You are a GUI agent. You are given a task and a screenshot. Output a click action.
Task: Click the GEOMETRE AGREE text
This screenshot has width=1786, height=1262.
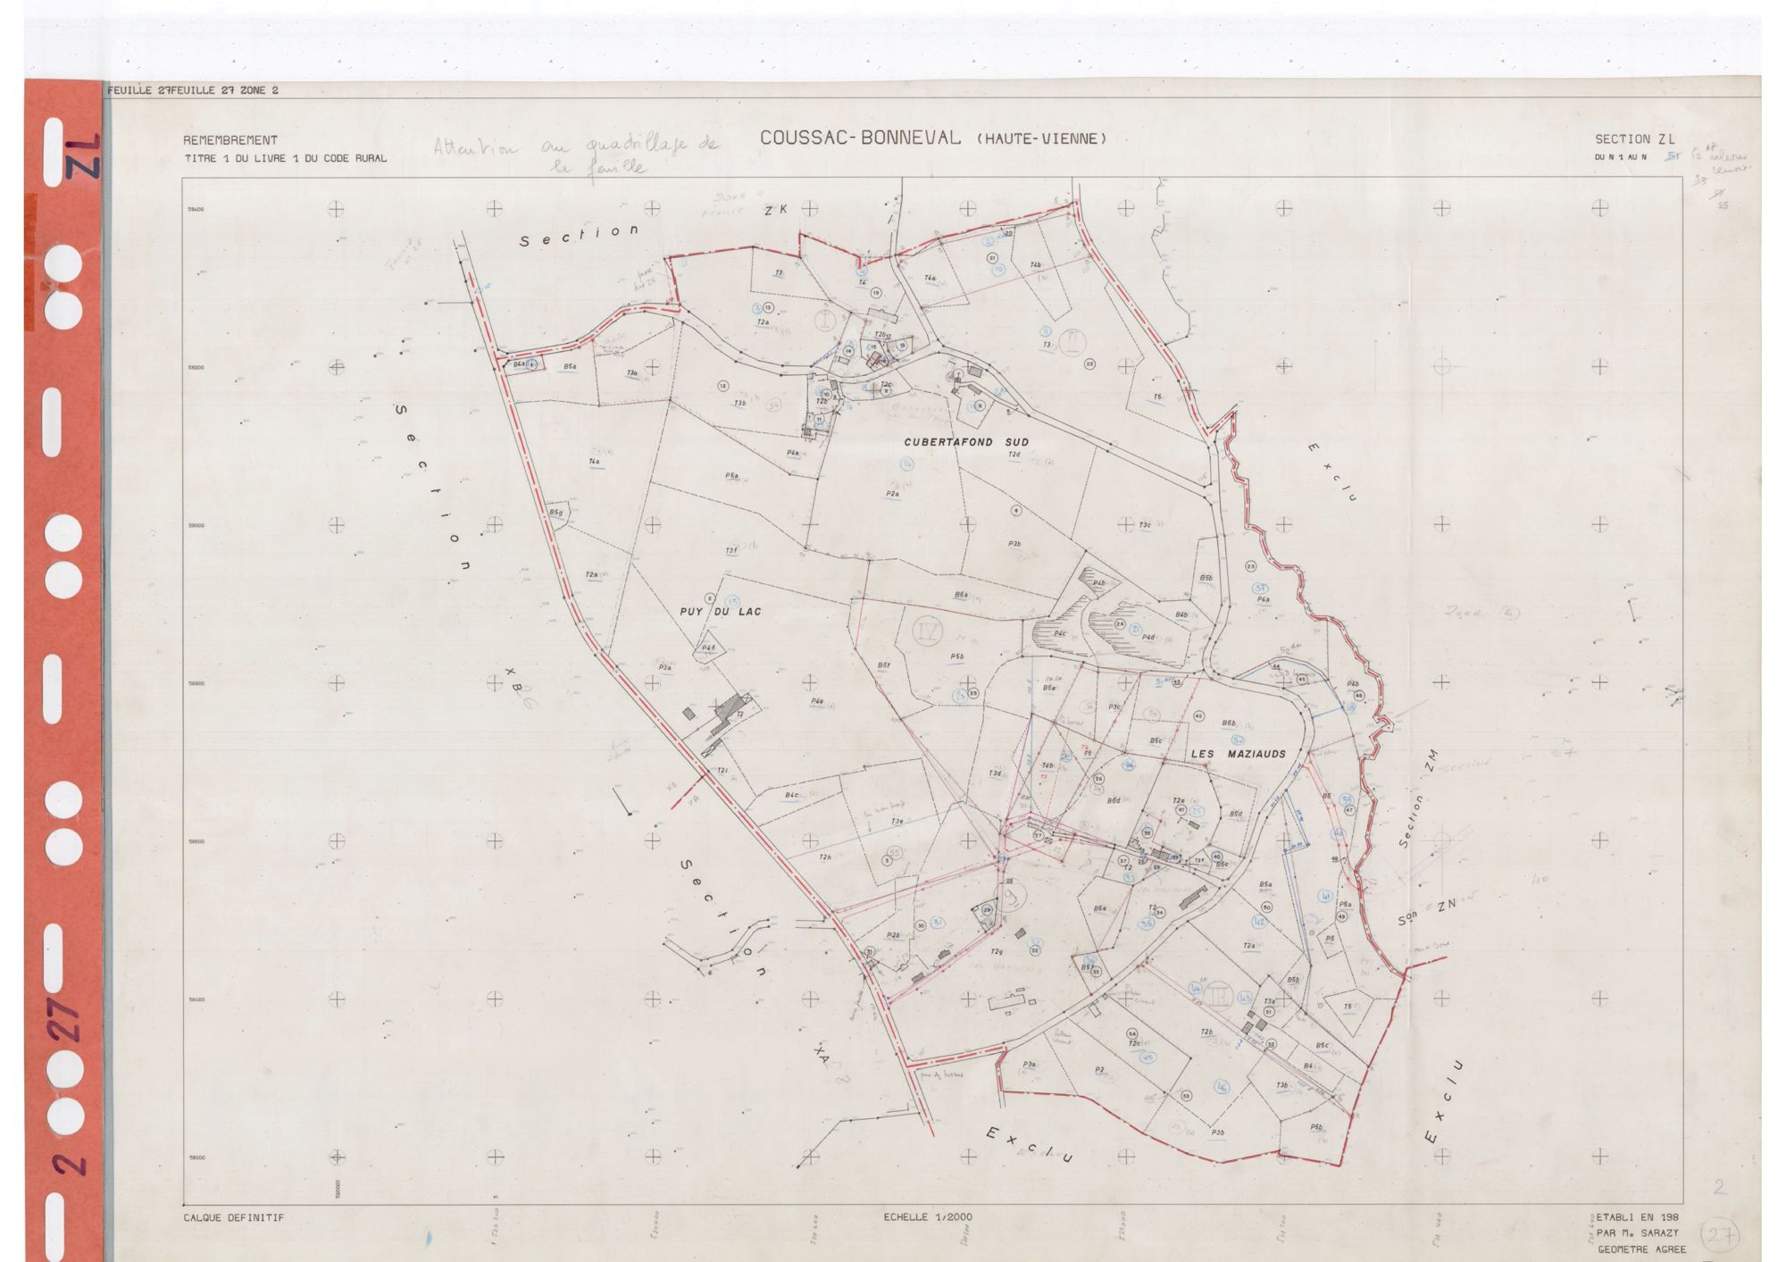coord(1641,1249)
